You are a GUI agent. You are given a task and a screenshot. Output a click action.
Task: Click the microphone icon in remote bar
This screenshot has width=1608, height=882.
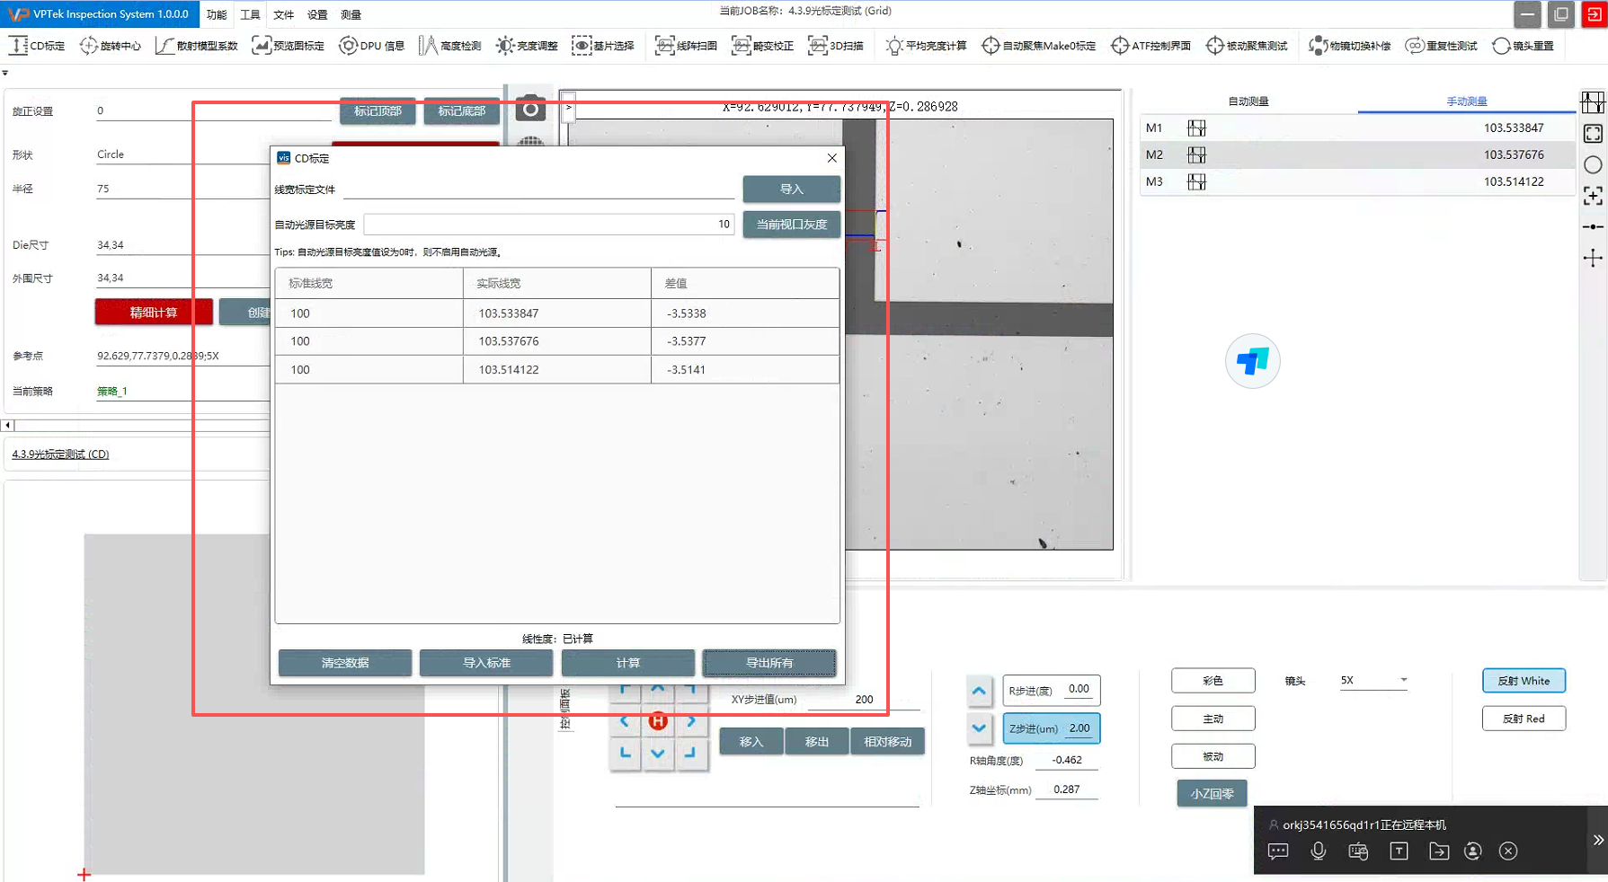(x=1318, y=851)
